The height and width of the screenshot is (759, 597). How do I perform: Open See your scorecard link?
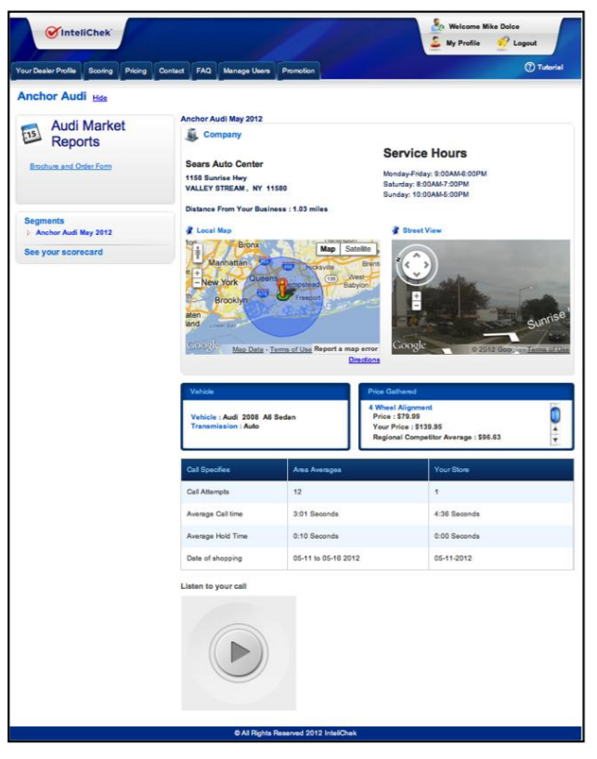click(x=63, y=252)
